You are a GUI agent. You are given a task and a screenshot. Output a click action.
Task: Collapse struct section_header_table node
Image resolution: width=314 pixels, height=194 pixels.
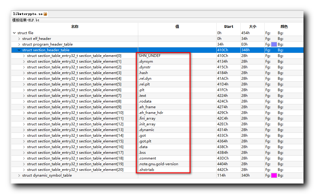click(19, 50)
